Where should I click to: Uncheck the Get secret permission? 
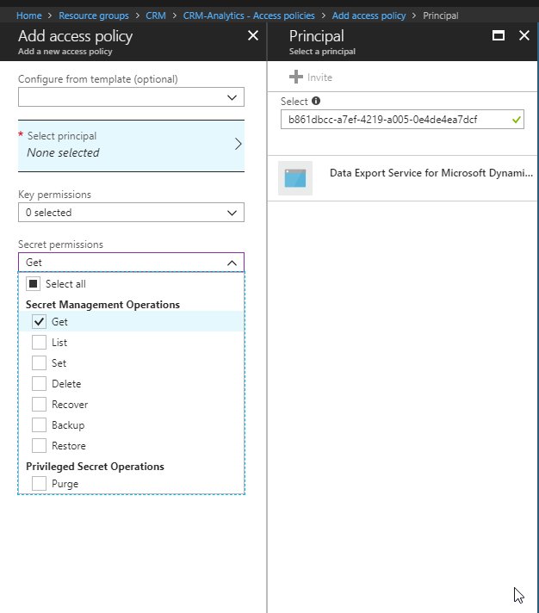click(x=39, y=322)
